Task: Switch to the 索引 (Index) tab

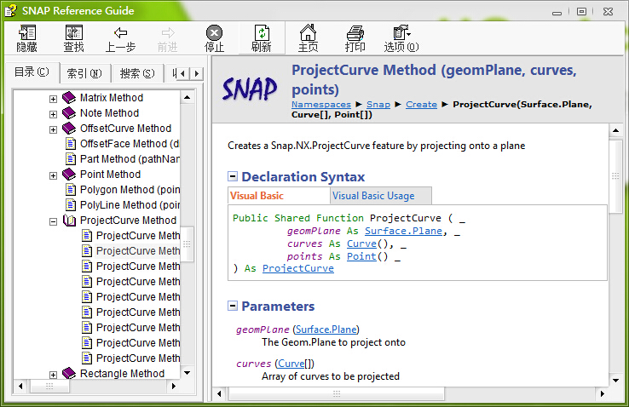Action: pyautogui.click(x=84, y=72)
